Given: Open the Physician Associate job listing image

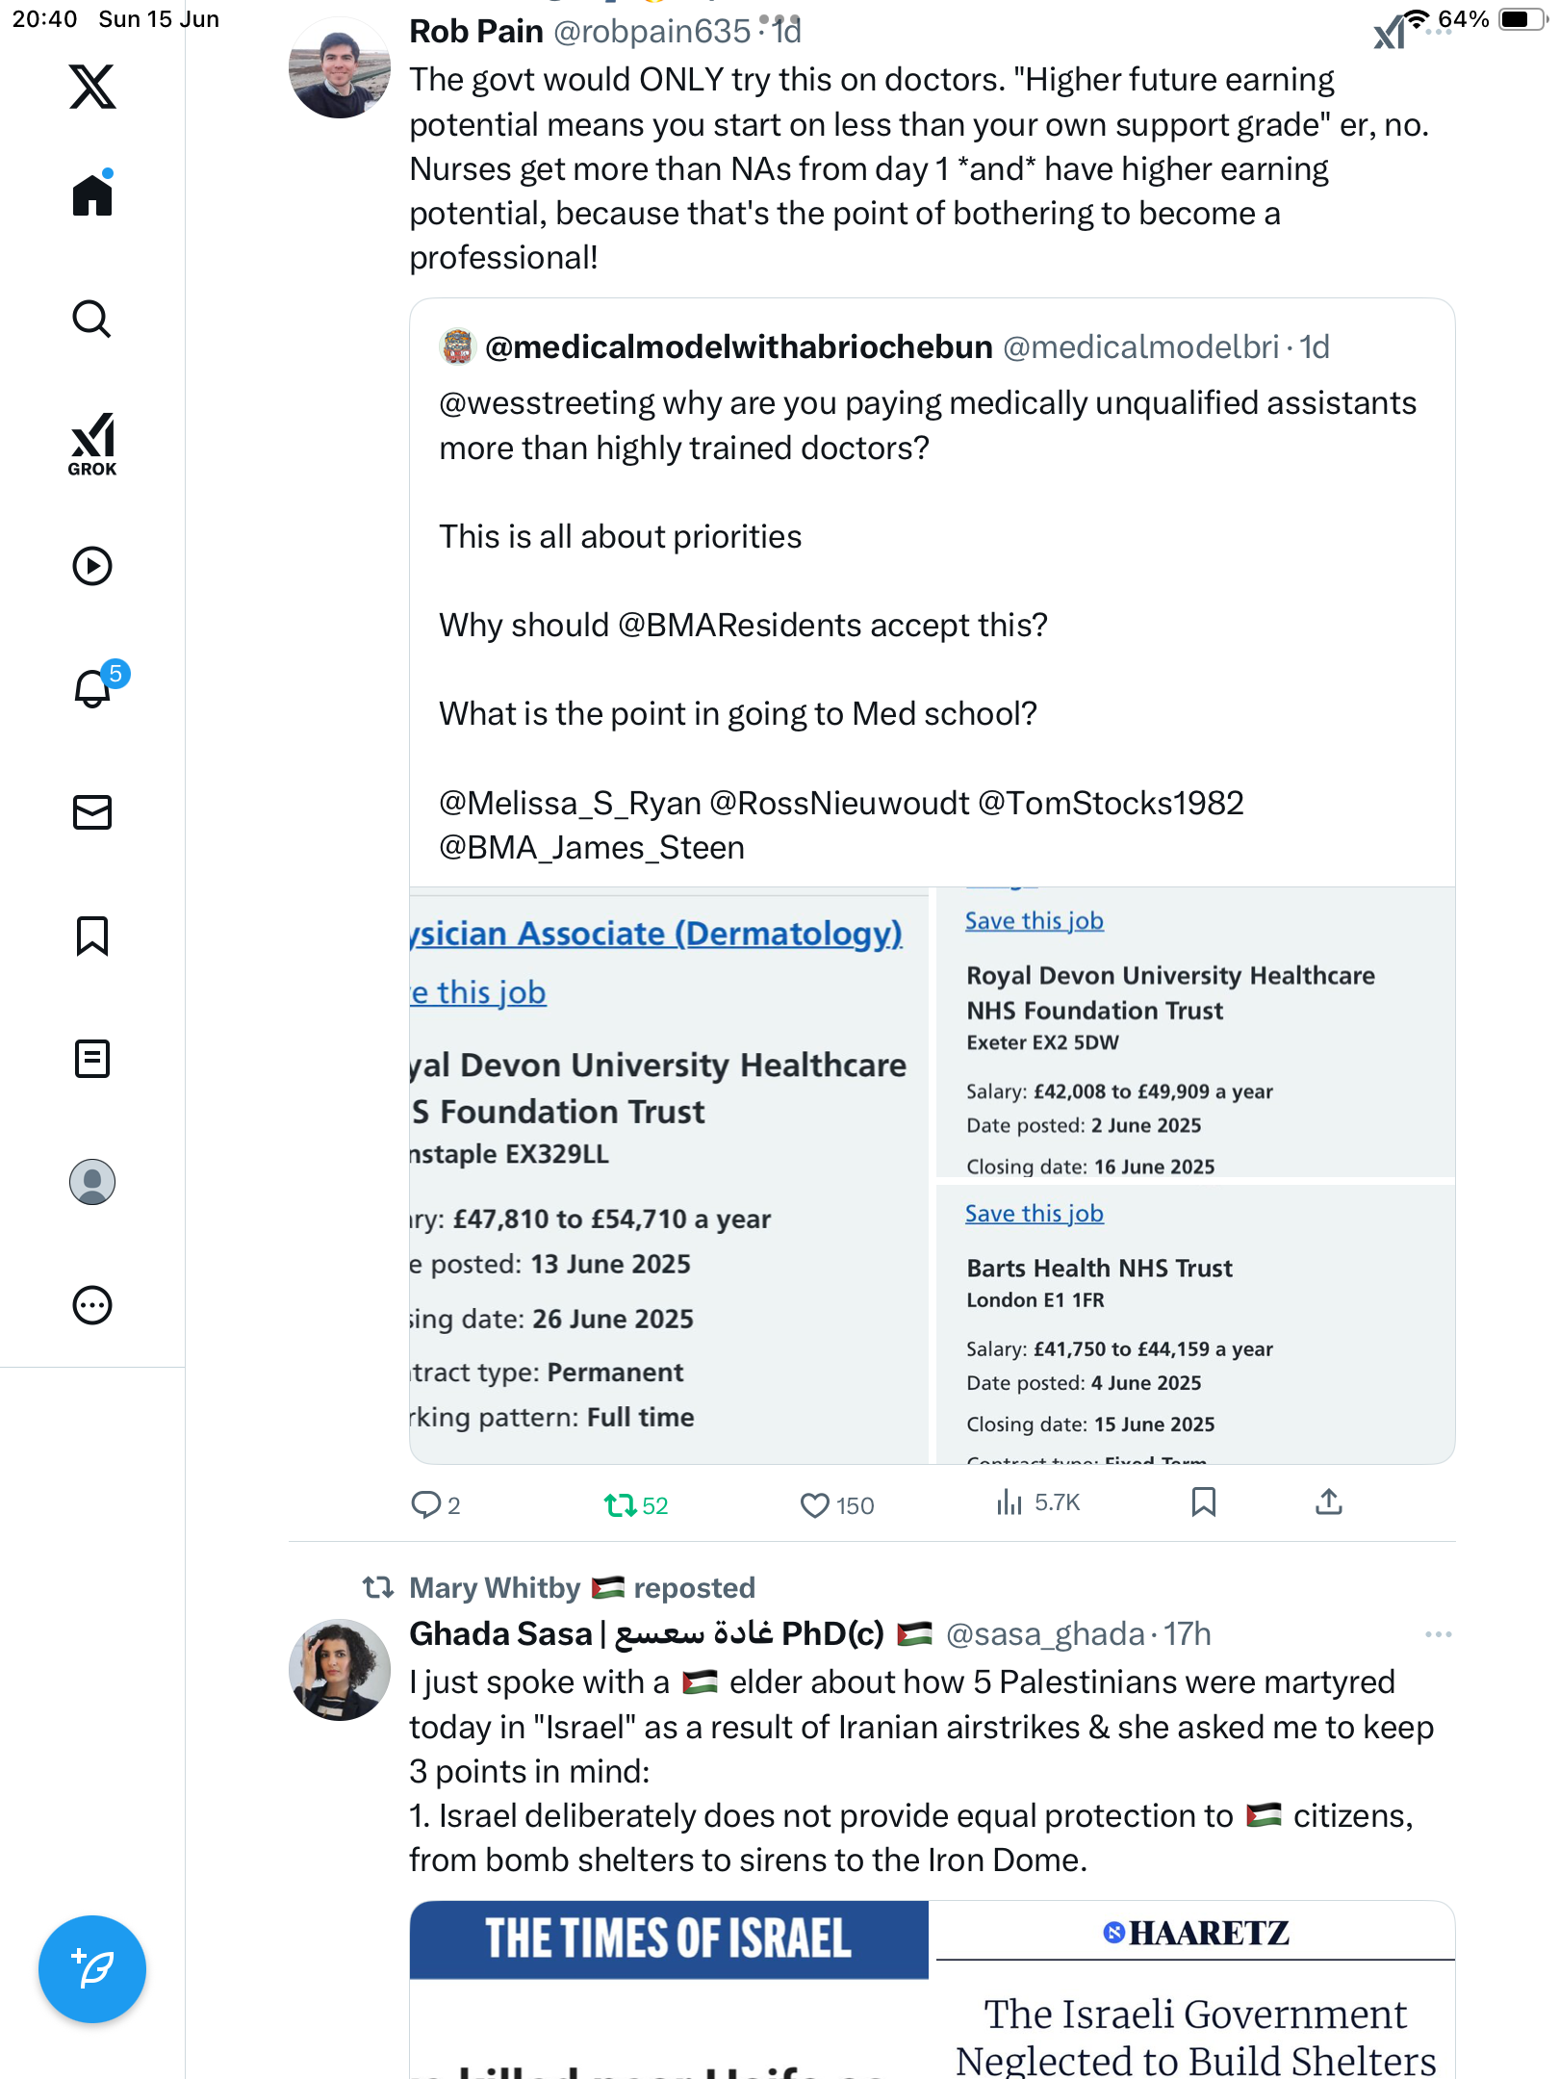Looking at the screenshot, I should [x=669, y=1175].
